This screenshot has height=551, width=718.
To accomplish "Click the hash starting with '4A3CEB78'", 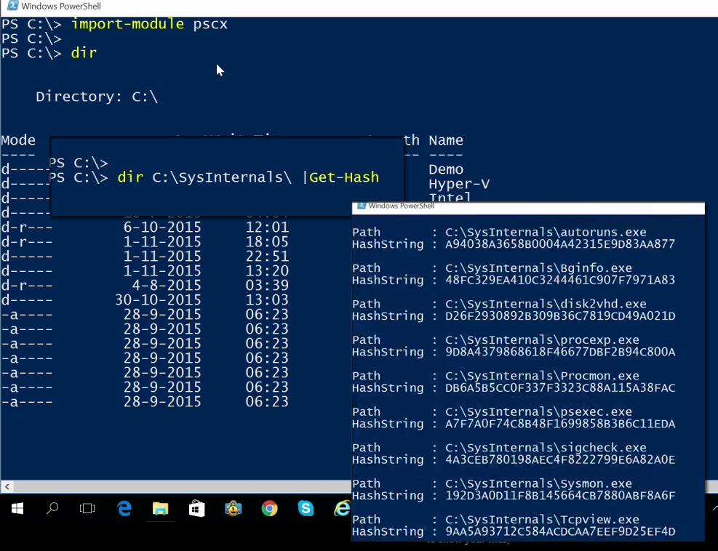I will pyautogui.click(x=560, y=459).
